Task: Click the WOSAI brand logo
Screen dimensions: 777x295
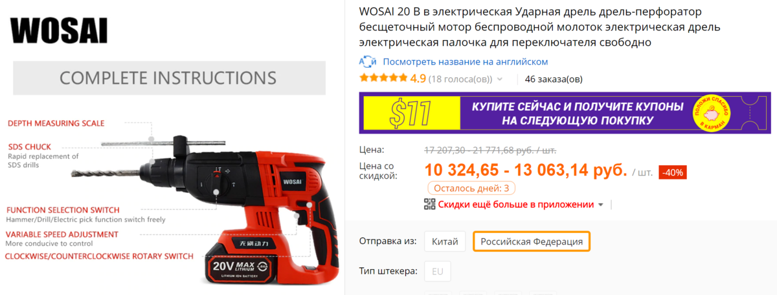Action: pyautogui.click(x=59, y=30)
